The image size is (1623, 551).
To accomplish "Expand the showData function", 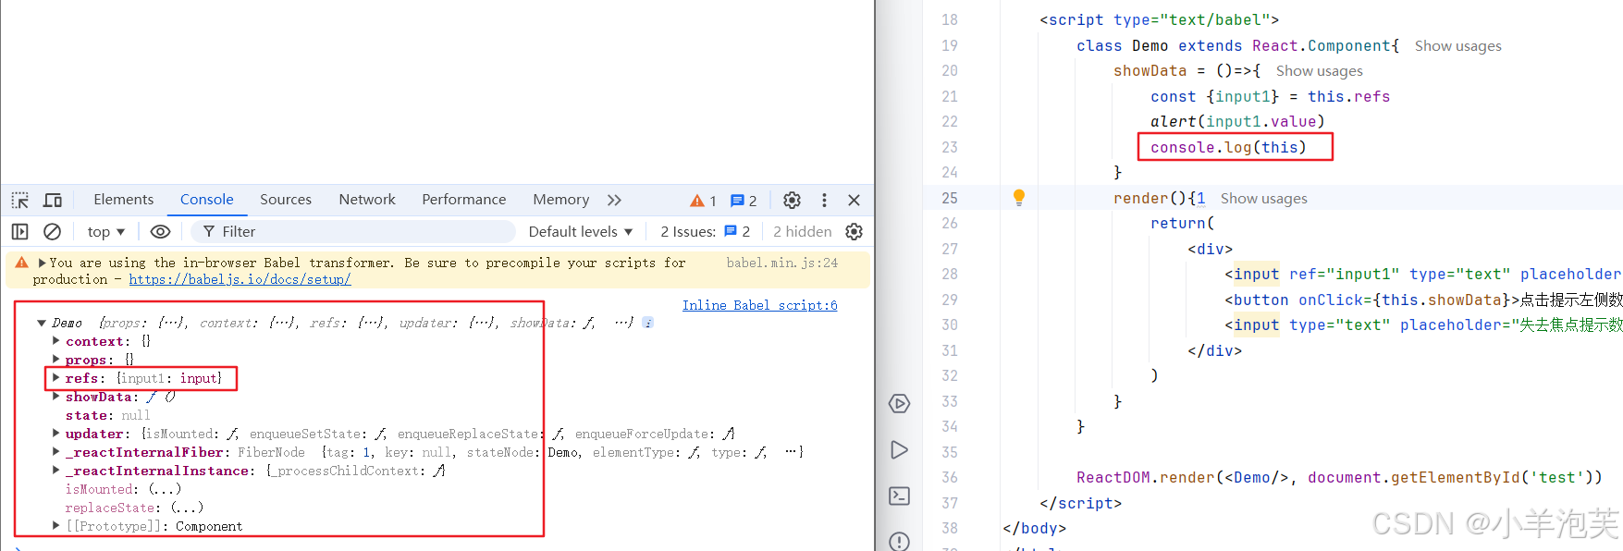I will point(56,397).
